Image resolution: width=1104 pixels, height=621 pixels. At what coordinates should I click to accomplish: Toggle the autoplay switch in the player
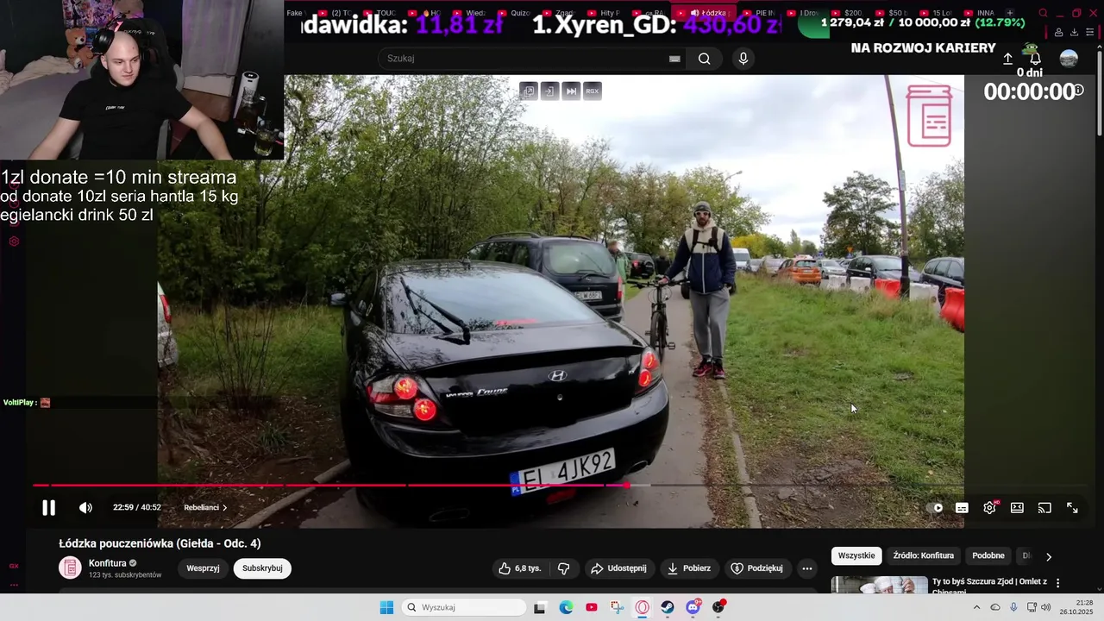point(935,508)
